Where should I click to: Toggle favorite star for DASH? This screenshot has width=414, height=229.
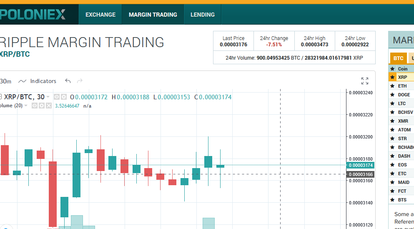pyautogui.click(x=392, y=156)
